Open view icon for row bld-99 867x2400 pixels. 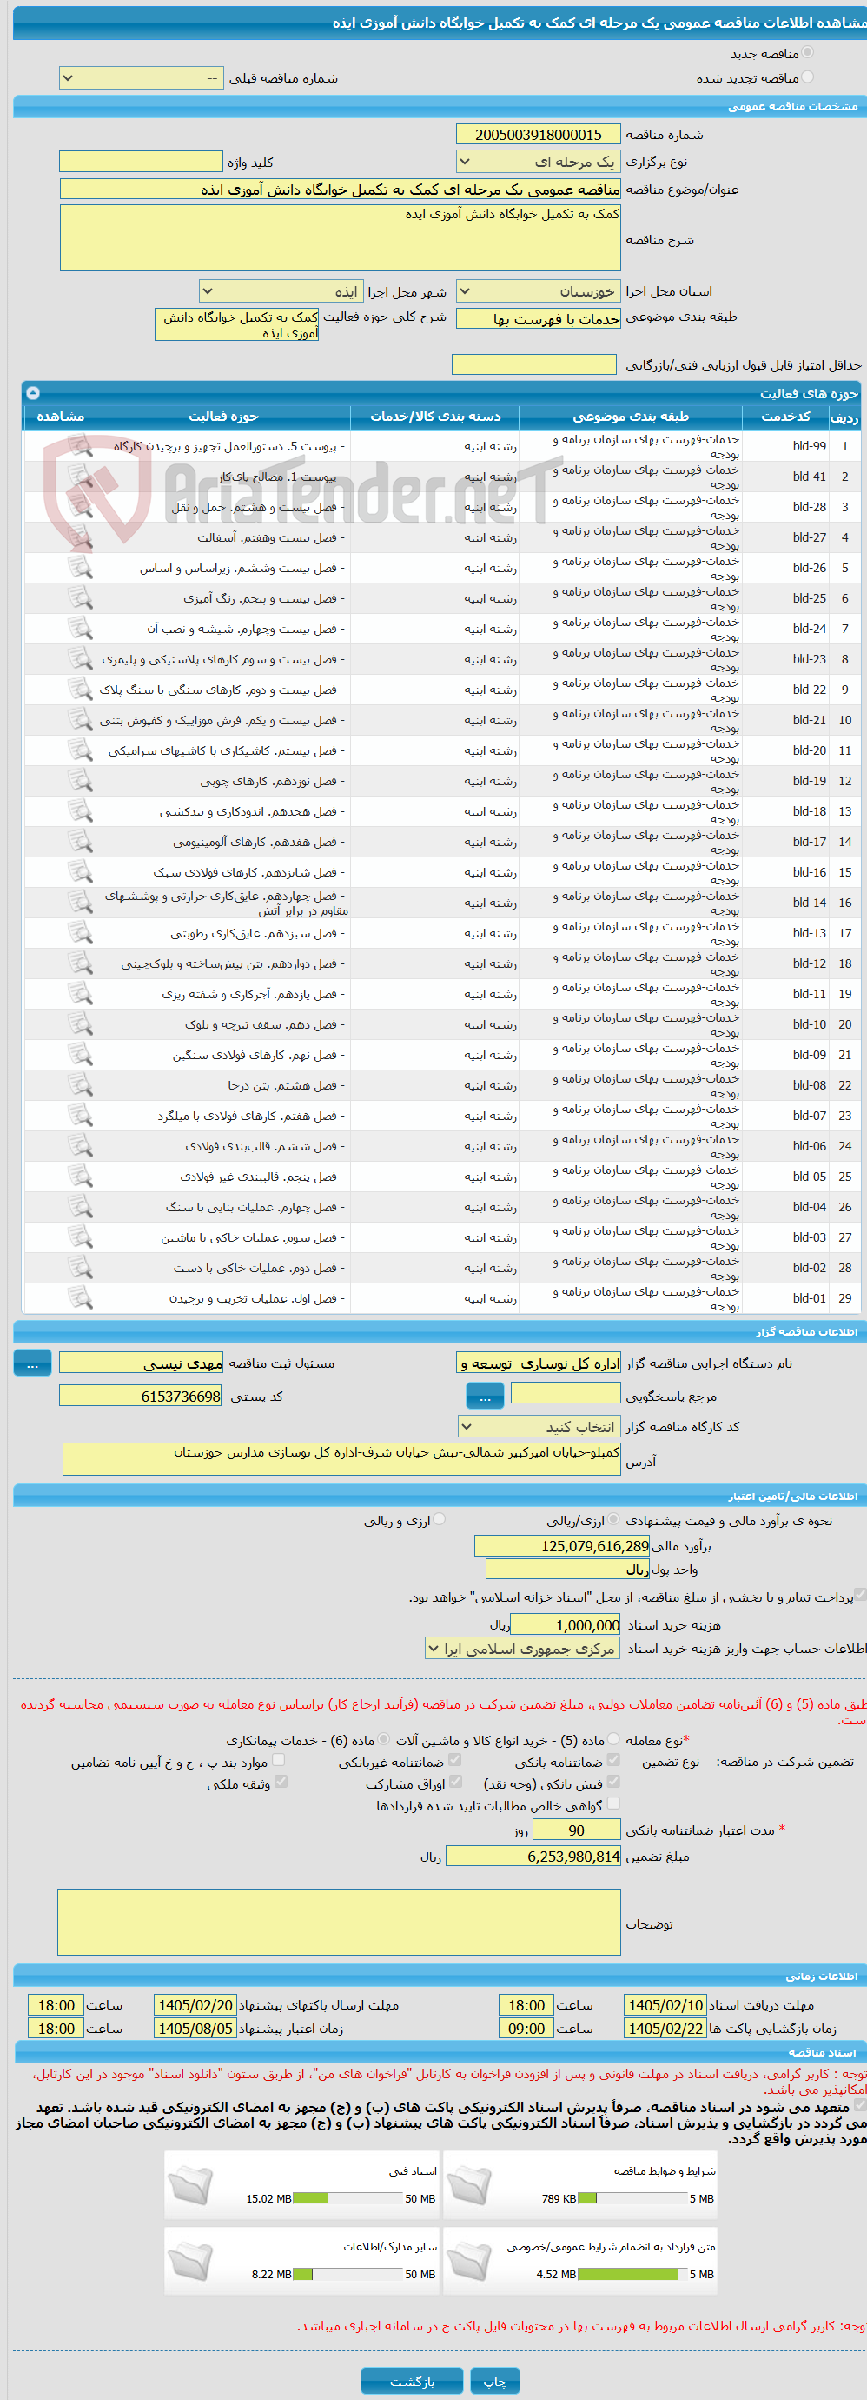[x=80, y=445]
